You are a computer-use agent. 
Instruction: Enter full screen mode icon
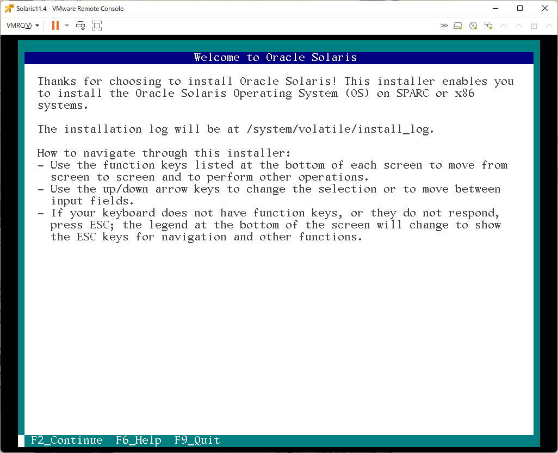pyautogui.click(x=97, y=26)
